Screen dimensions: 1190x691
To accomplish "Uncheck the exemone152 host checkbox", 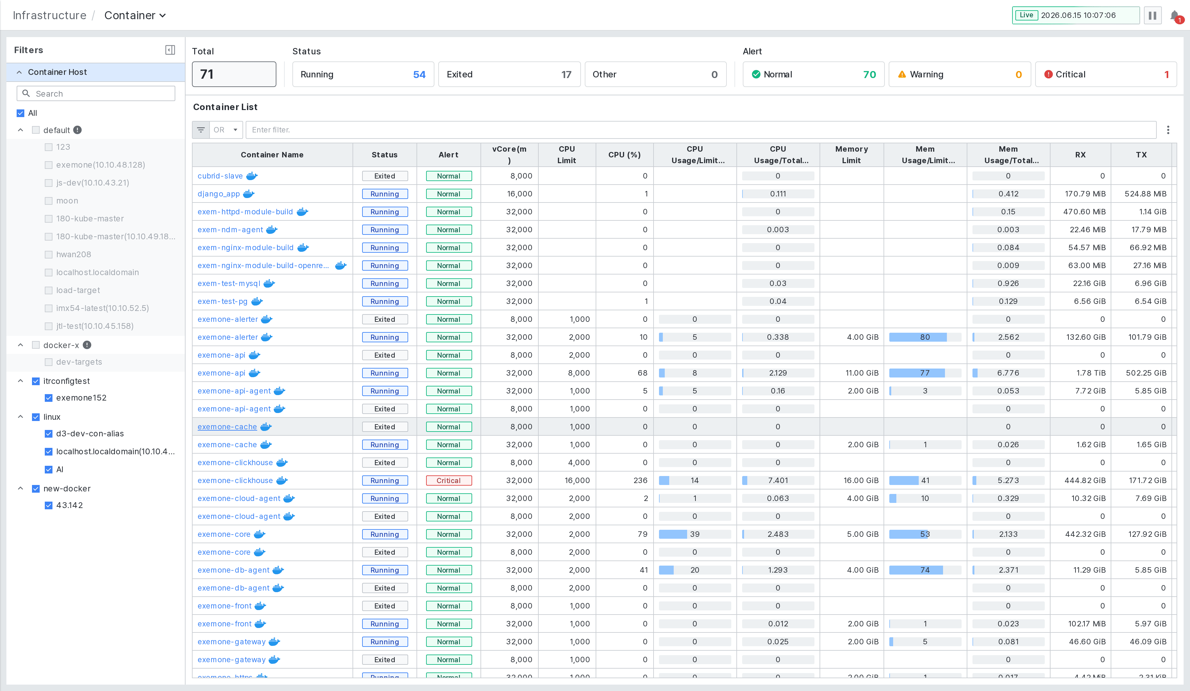I will click(x=48, y=398).
